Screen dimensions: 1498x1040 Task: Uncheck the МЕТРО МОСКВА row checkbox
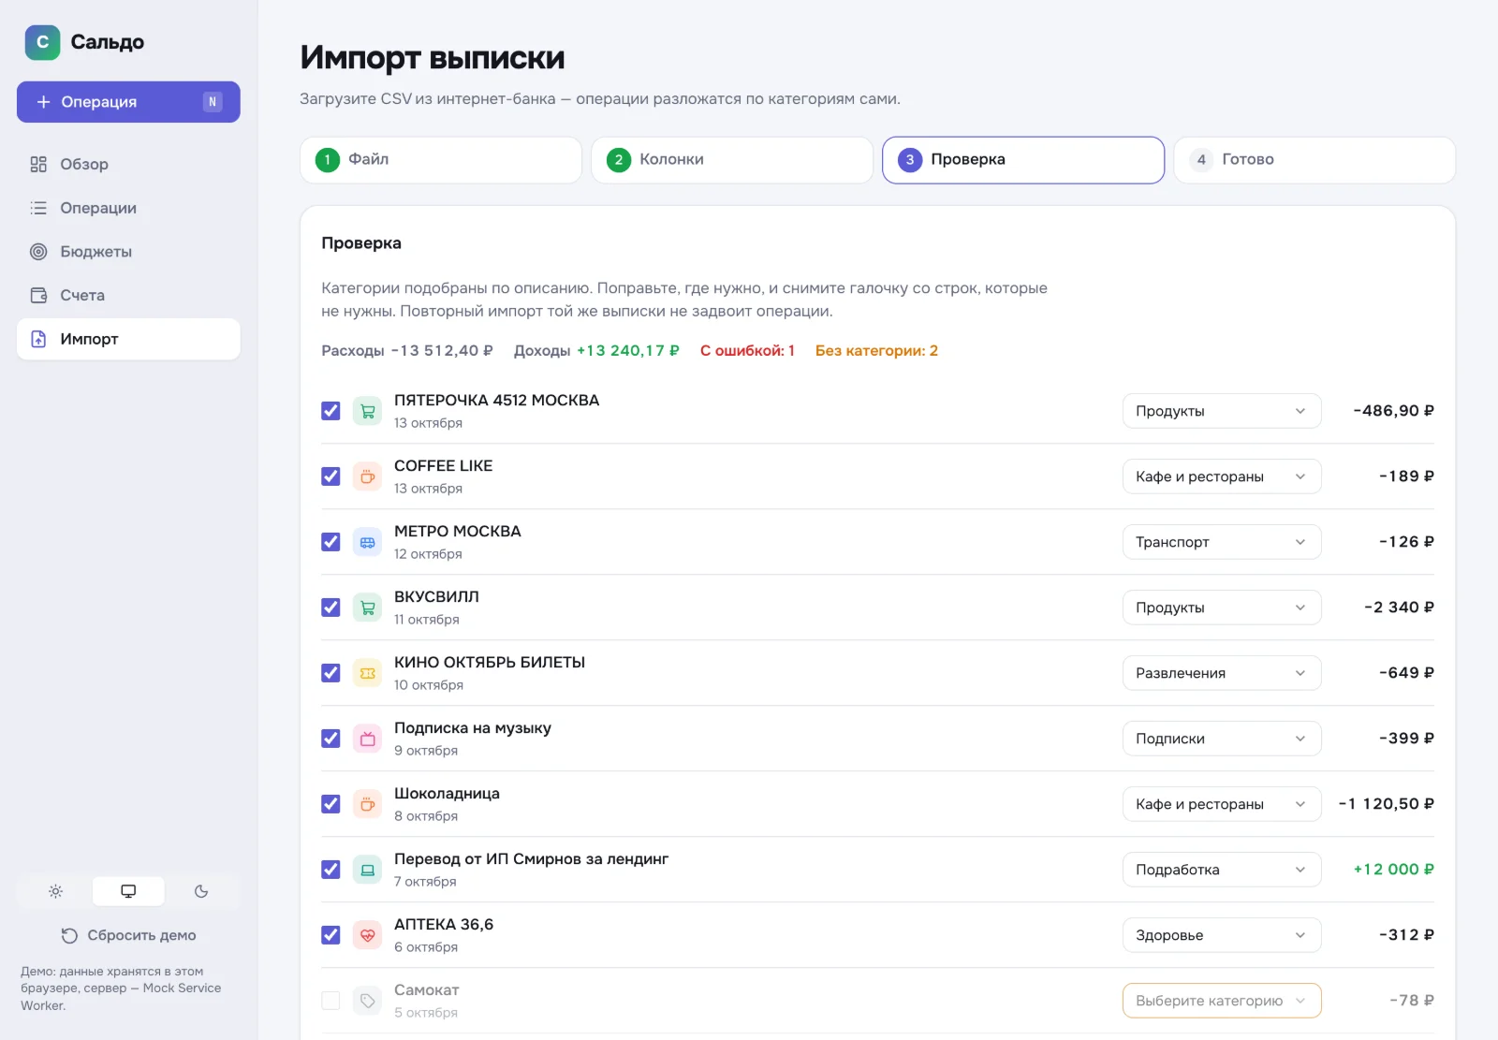pos(330,542)
